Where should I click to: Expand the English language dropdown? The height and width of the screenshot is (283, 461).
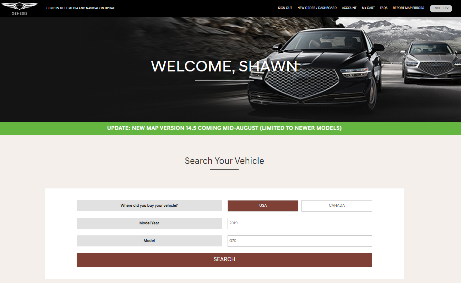point(441,8)
